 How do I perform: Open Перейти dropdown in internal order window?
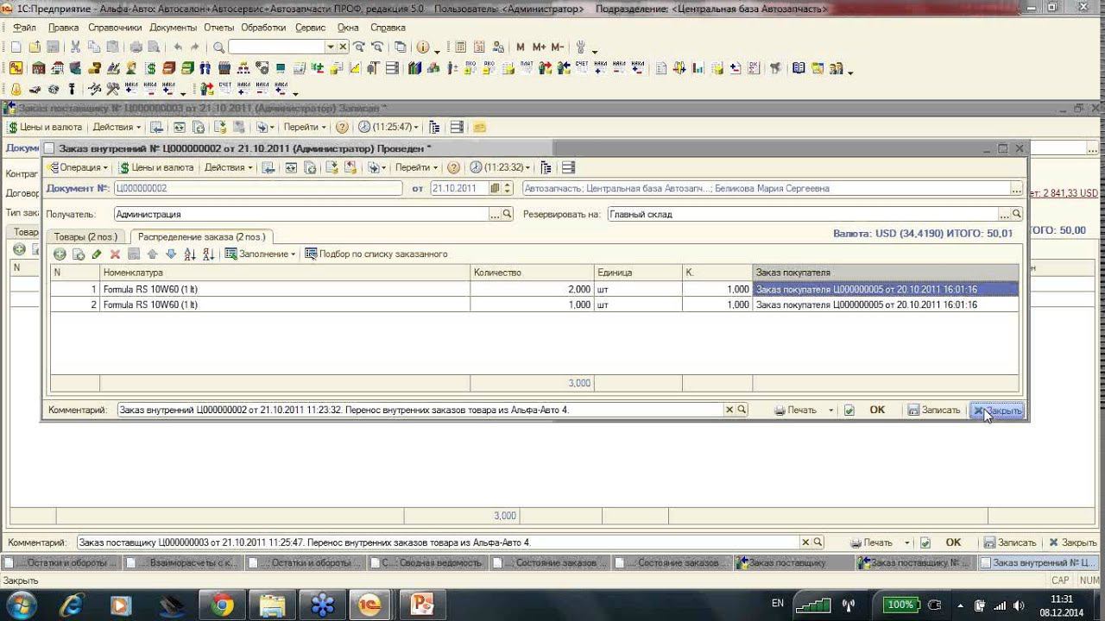[416, 167]
